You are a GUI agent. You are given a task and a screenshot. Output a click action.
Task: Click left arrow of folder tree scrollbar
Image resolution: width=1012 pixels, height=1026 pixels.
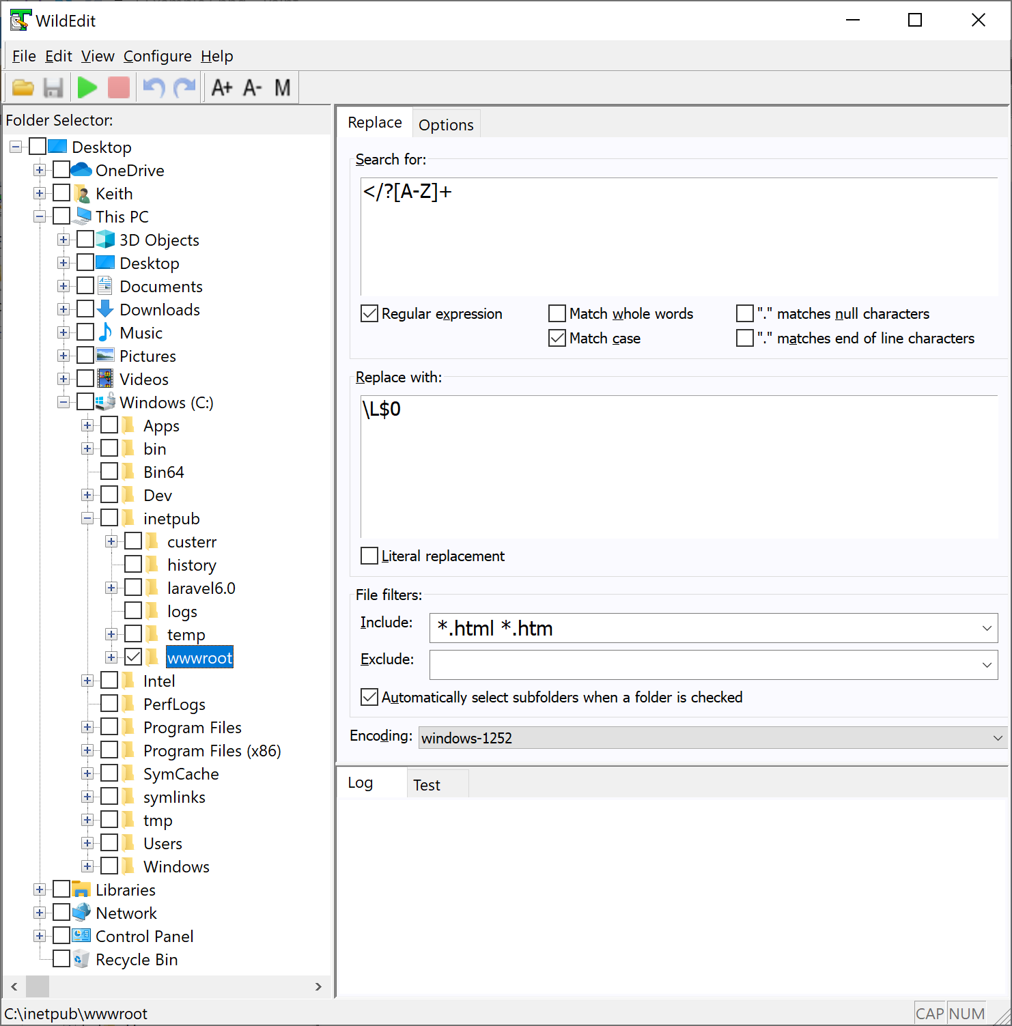coord(14,986)
